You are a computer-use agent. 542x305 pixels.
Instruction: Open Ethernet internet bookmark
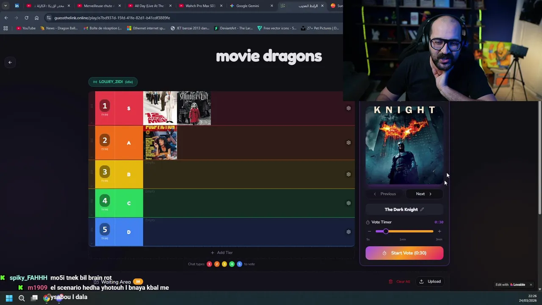pyautogui.click(x=146, y=28)
